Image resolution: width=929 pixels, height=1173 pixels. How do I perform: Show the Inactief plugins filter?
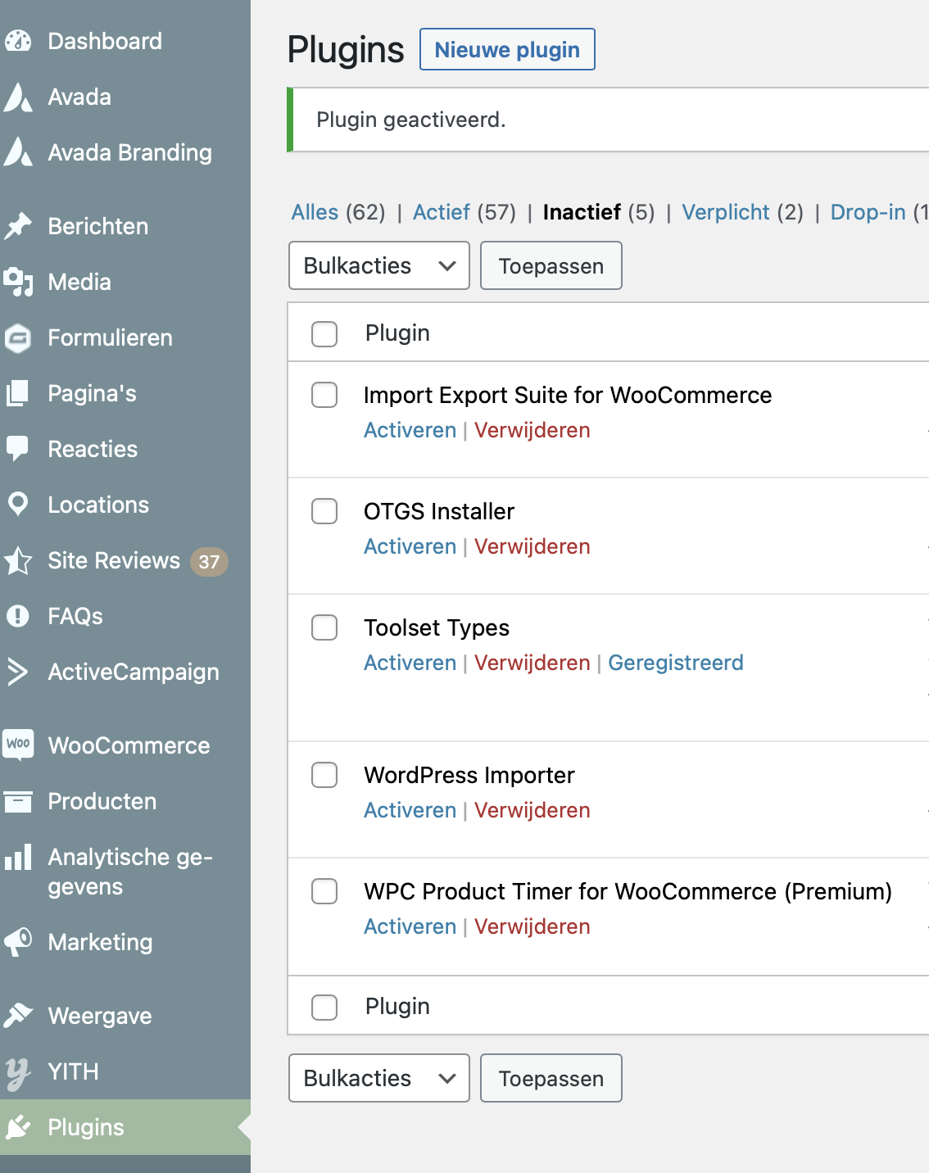(582, 212)
